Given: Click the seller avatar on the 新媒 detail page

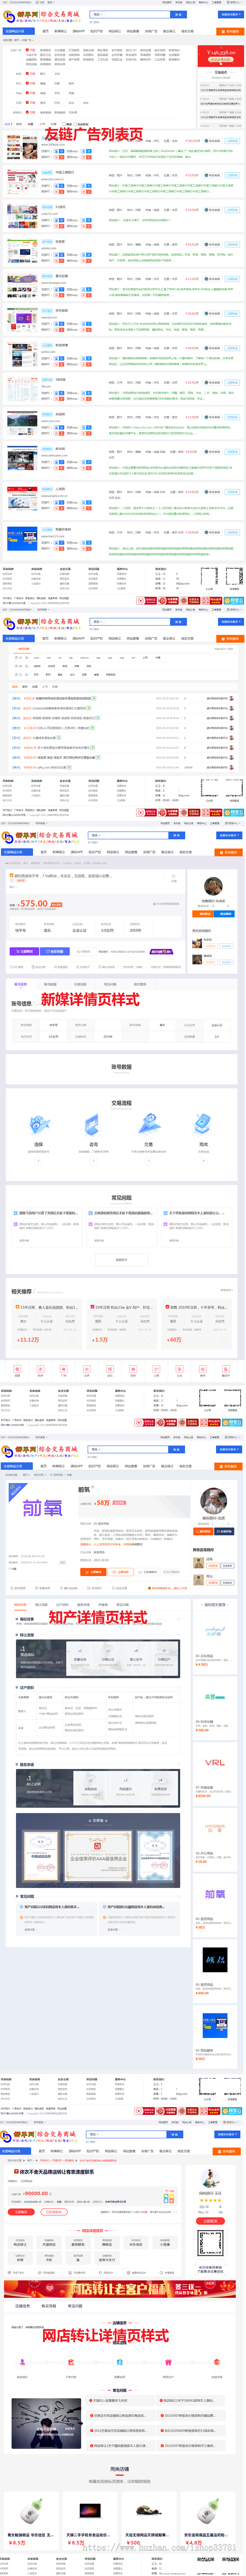Looking at the screenshot, I should 213,886.
